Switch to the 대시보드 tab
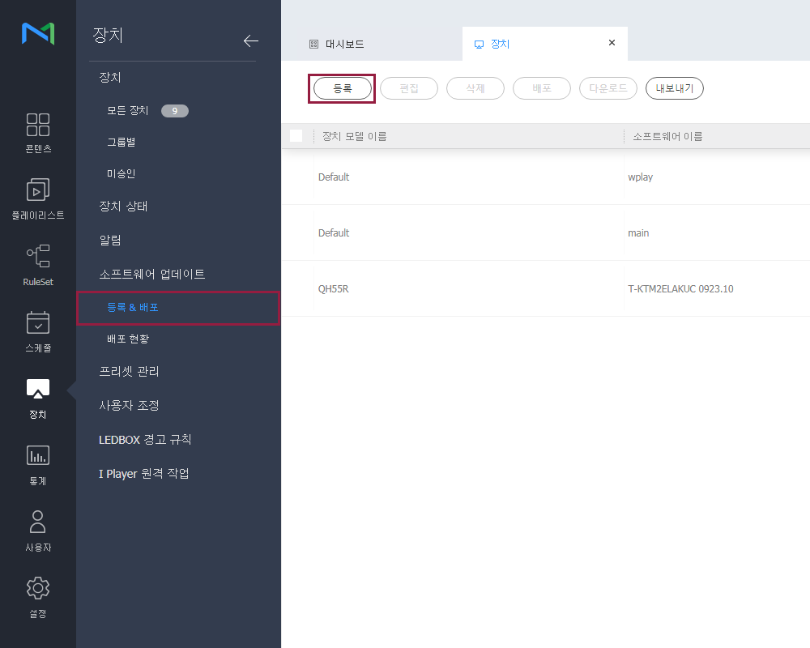This screenshot has width=810, height=648. [x=344, y=44]
